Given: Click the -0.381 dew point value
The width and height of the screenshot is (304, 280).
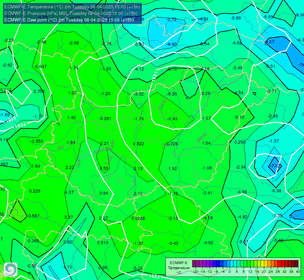Looking at the screenshot, I should [105, 119].
